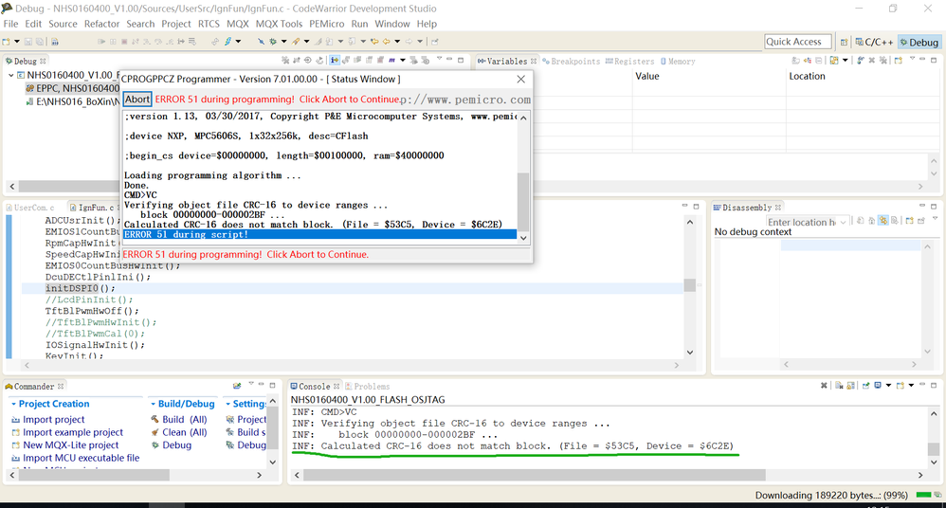
Task: Click Abort in the CPROGPPCZ Programmer dialog
Action: 136,100
